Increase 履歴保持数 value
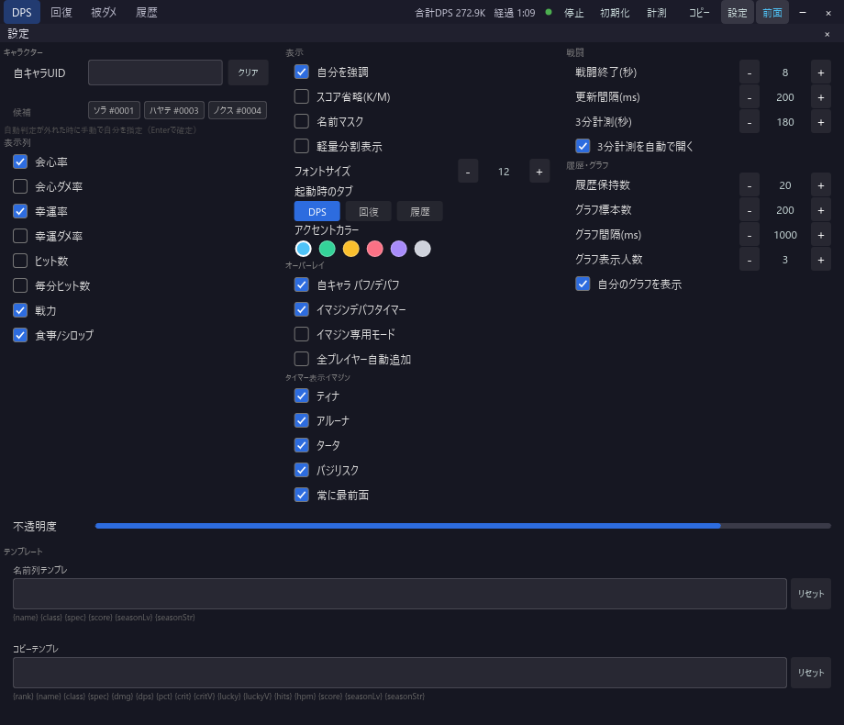 [821, 185]
